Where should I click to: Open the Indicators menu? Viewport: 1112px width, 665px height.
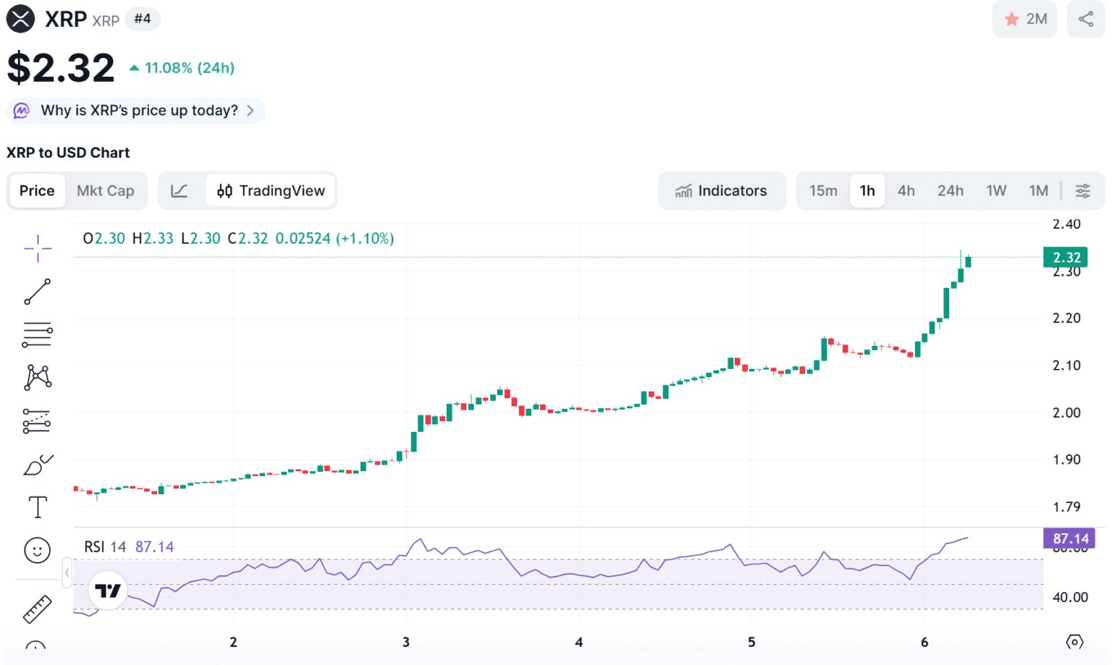coord(721,191)
